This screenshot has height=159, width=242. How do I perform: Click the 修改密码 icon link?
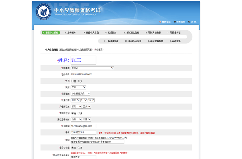click(x=175, y=22)
